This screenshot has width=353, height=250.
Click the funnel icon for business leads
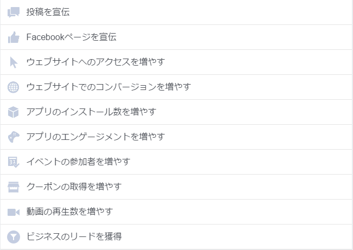click(x=14, y=236)
